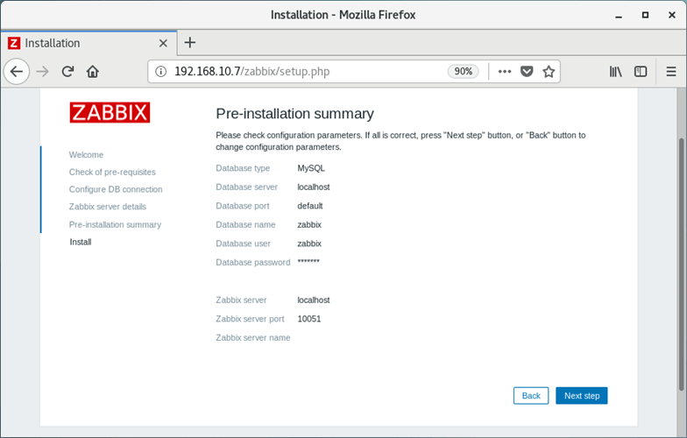Open page actions three-dots menu
This screenshot has width=687, height=438.
[x=505, y=72]
